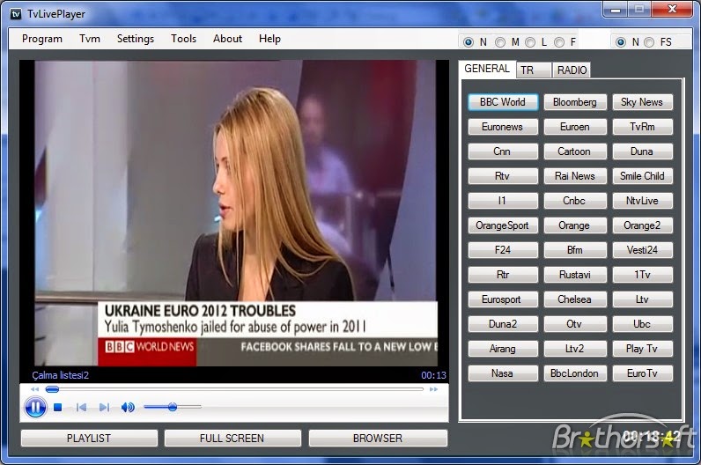Click the I1 channel button
Viewport: 701px width, 465px height.
(503, 200)
